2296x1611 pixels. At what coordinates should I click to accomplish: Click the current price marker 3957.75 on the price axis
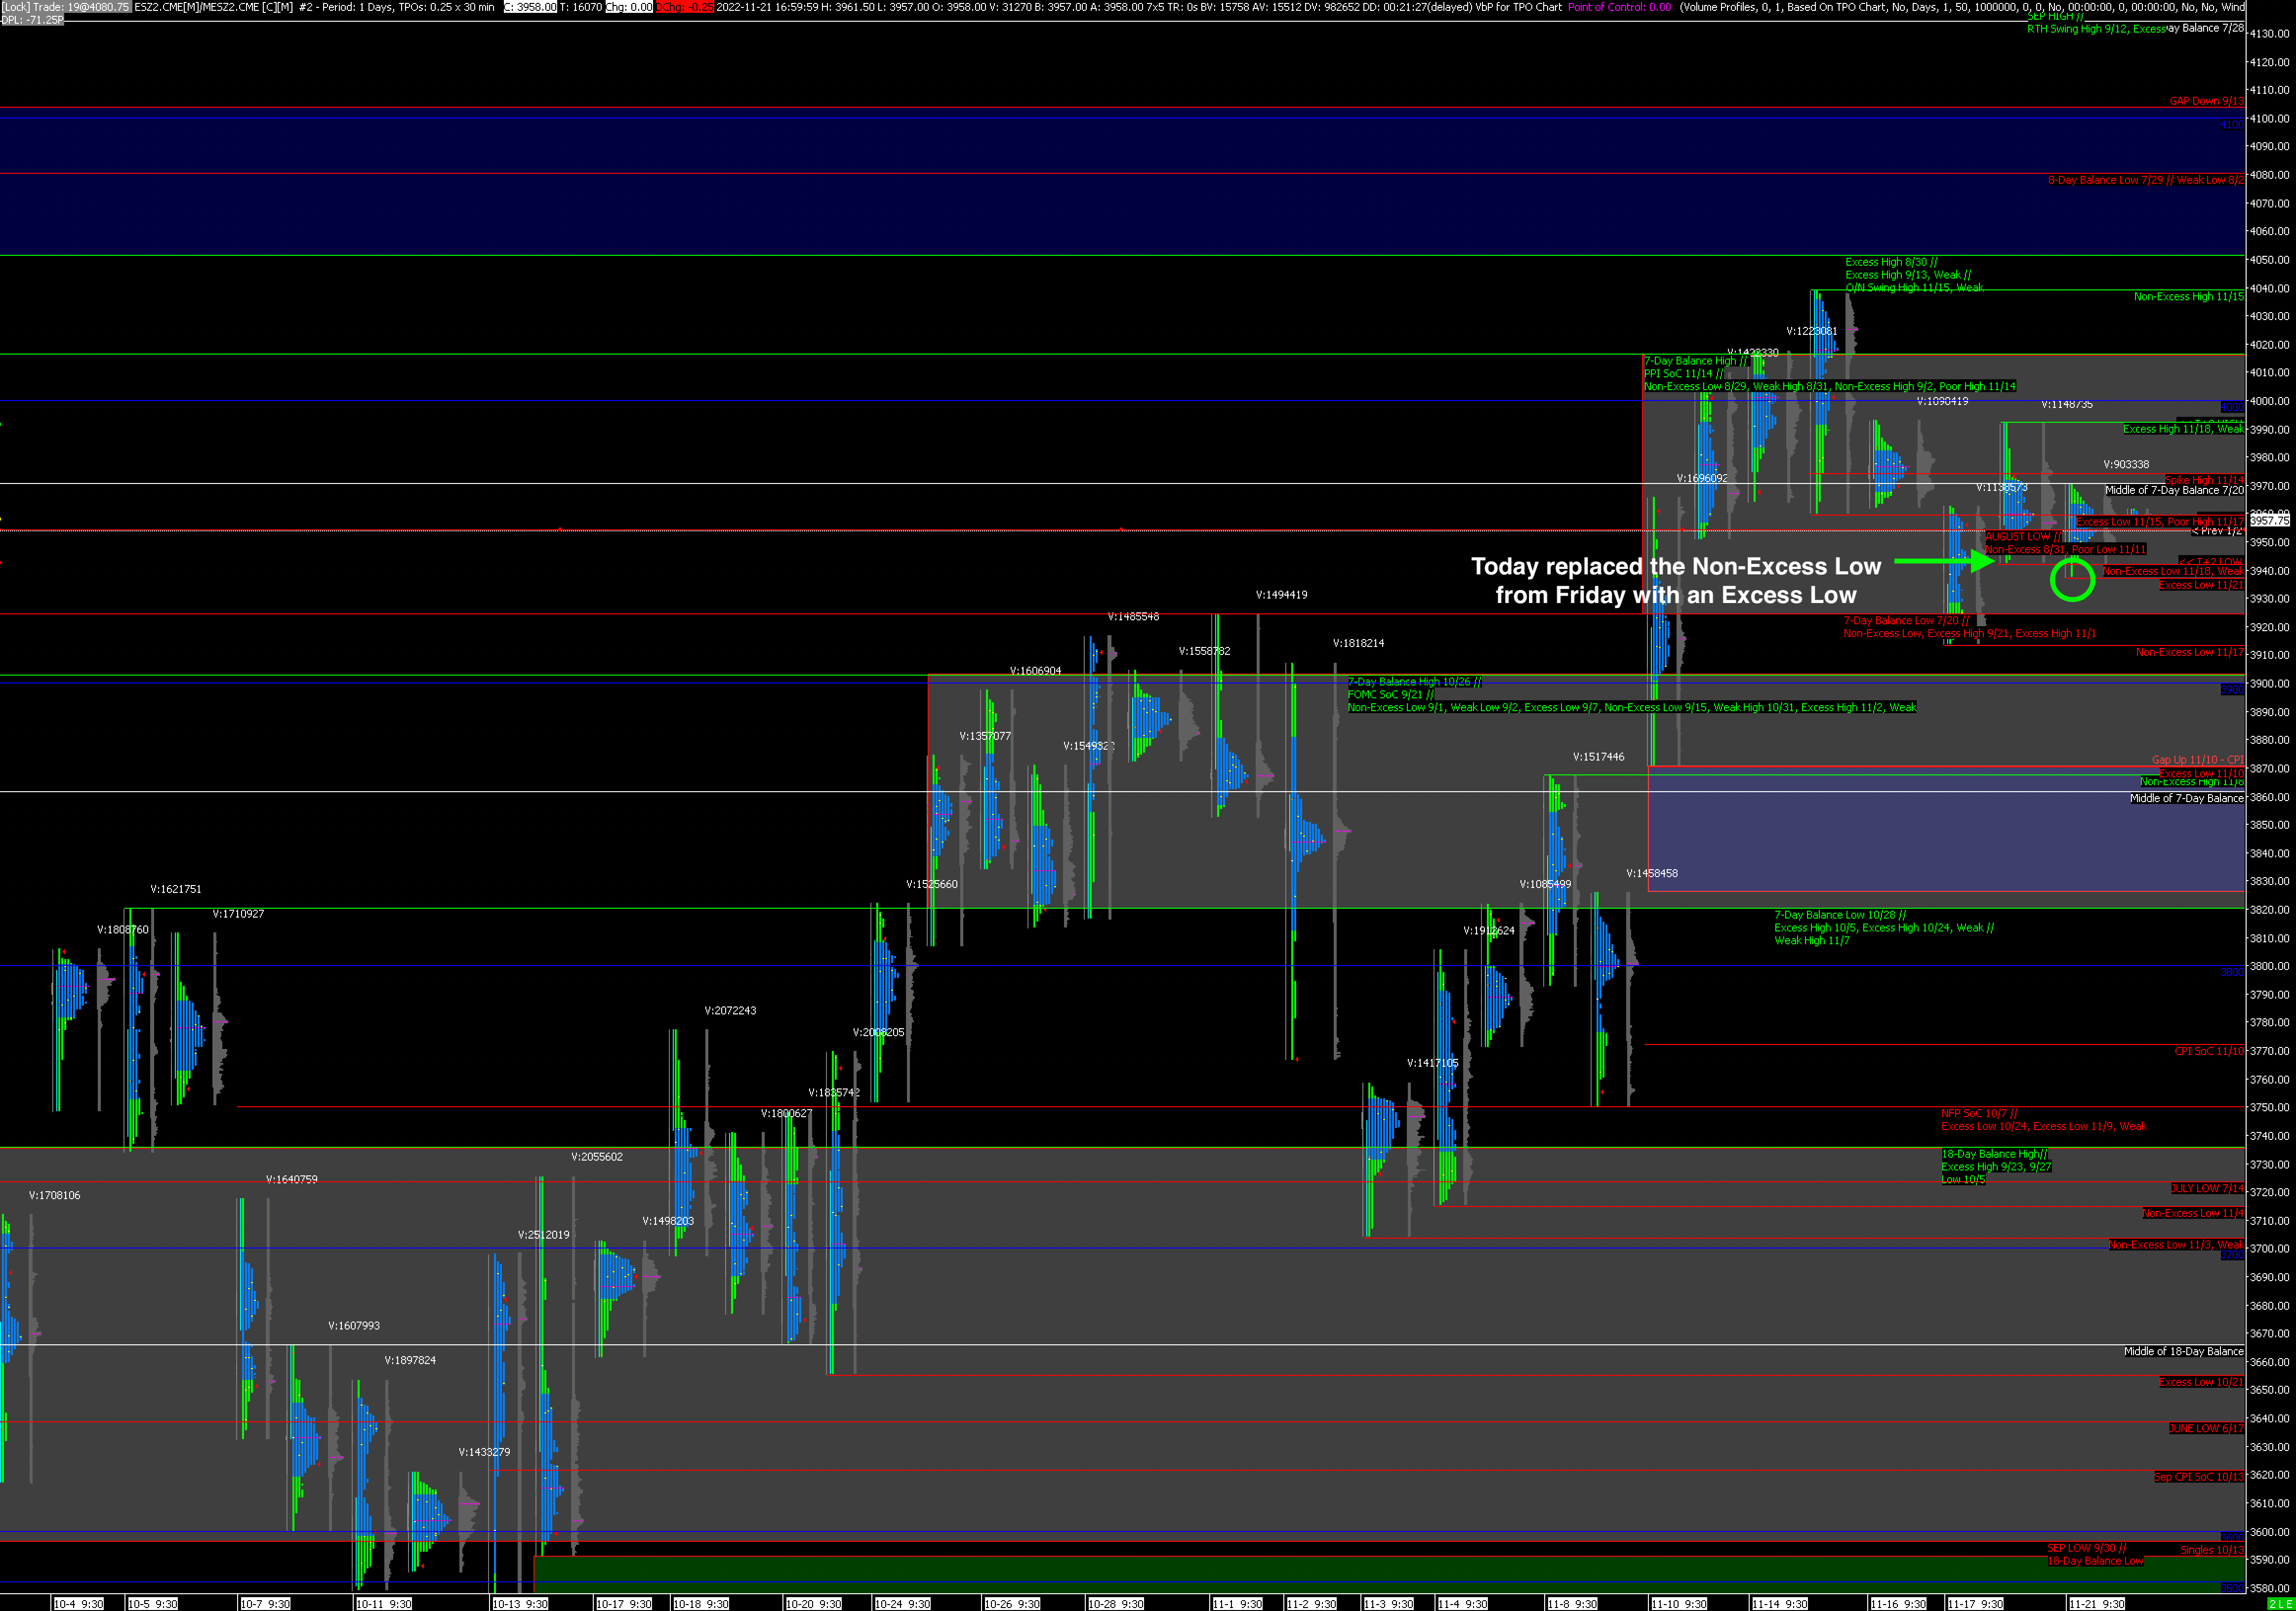pyautogui.click(x=2270, y=520)
